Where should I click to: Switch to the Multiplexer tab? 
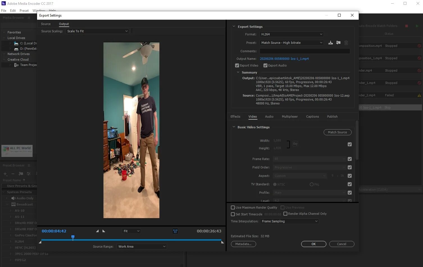click(x=290, y=117)
